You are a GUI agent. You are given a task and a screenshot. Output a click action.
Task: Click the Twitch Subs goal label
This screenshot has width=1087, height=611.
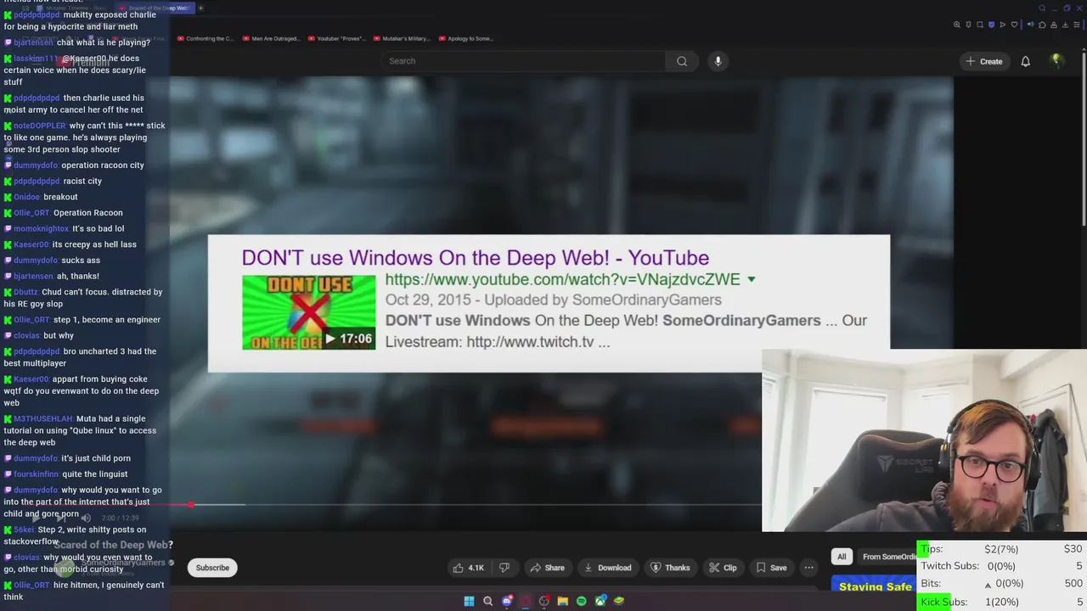point(949,566)
